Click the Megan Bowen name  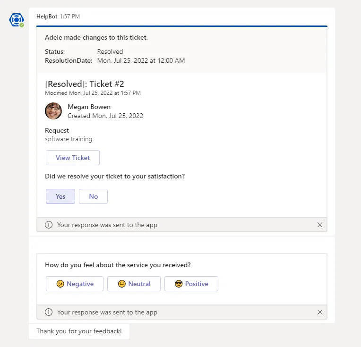coord(89,107)
